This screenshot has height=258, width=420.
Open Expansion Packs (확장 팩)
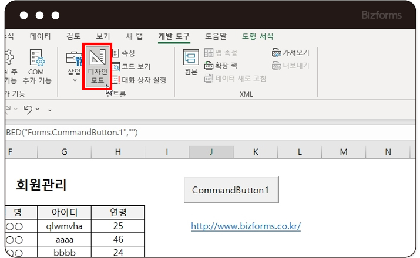point(221,66)
